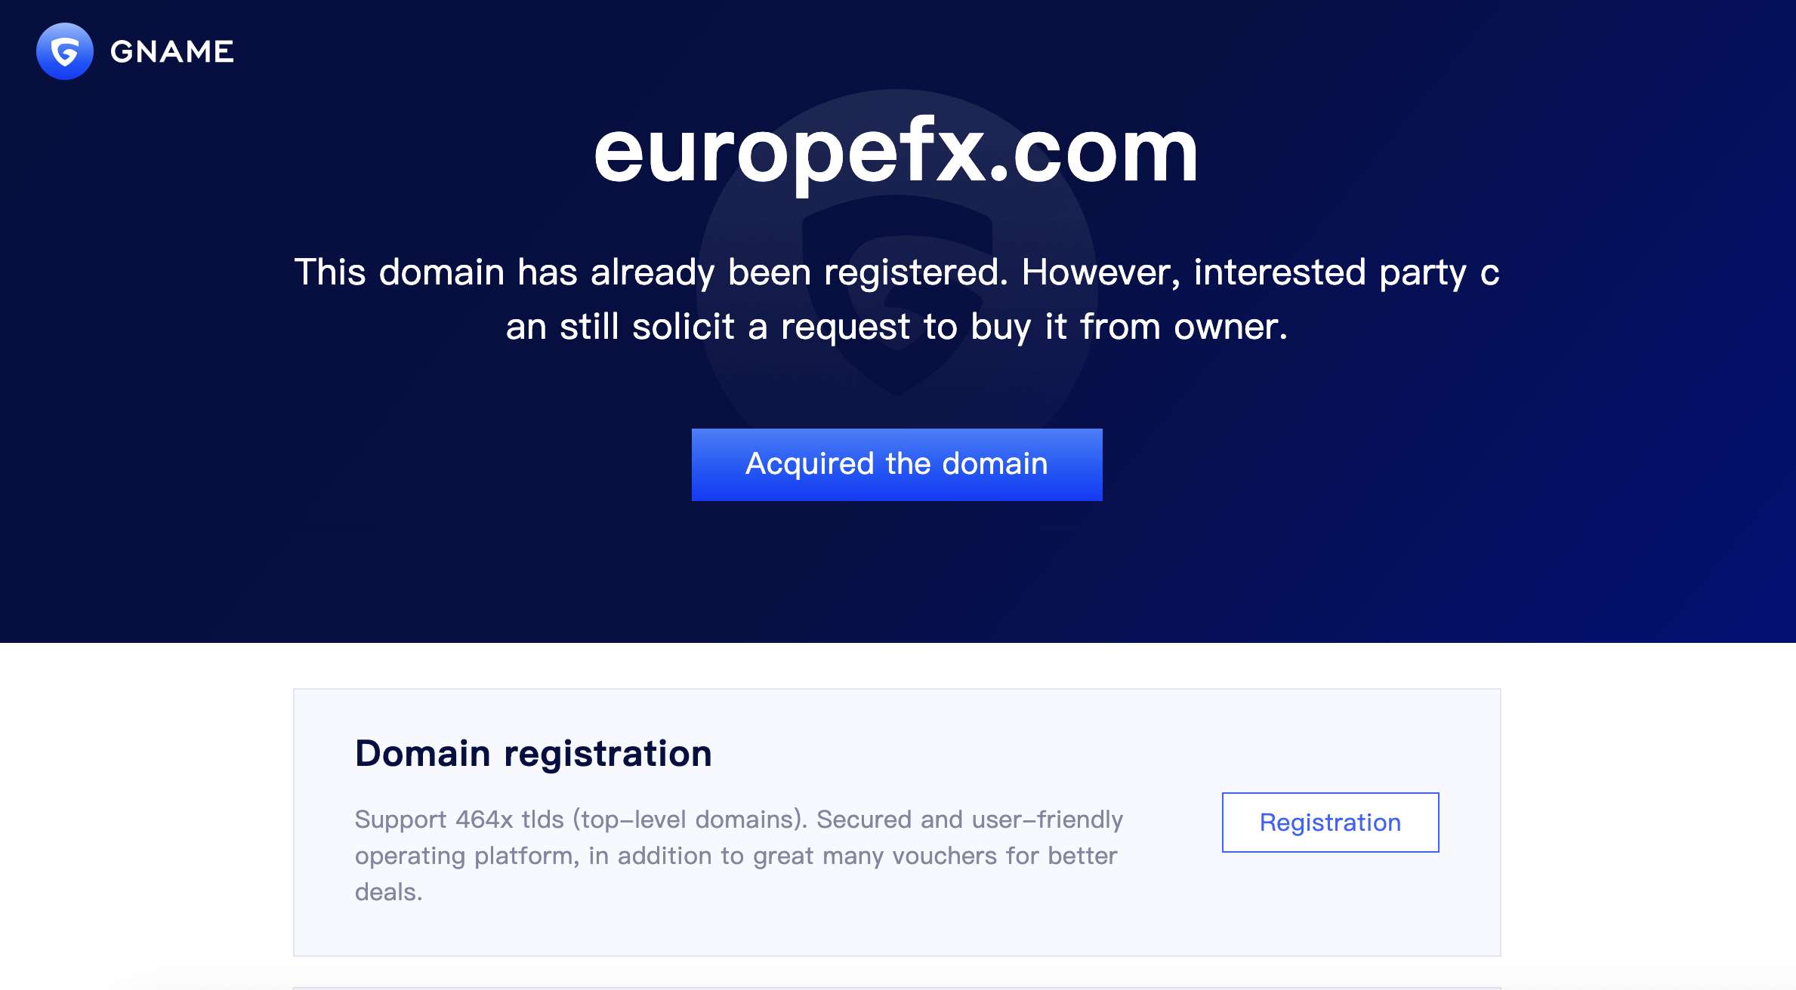Click "(top-level domains)" in the card text

pyautogui.click(x=690, y=819)
